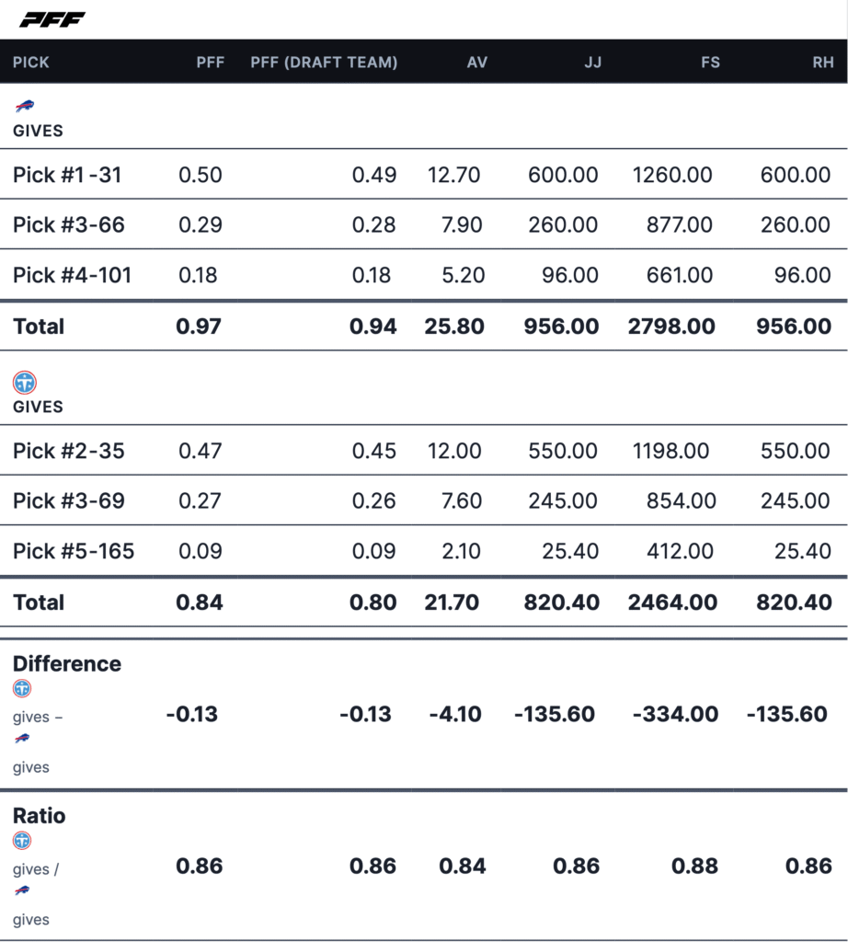
Task: Click the Difference heading
Action: (67, 664)
